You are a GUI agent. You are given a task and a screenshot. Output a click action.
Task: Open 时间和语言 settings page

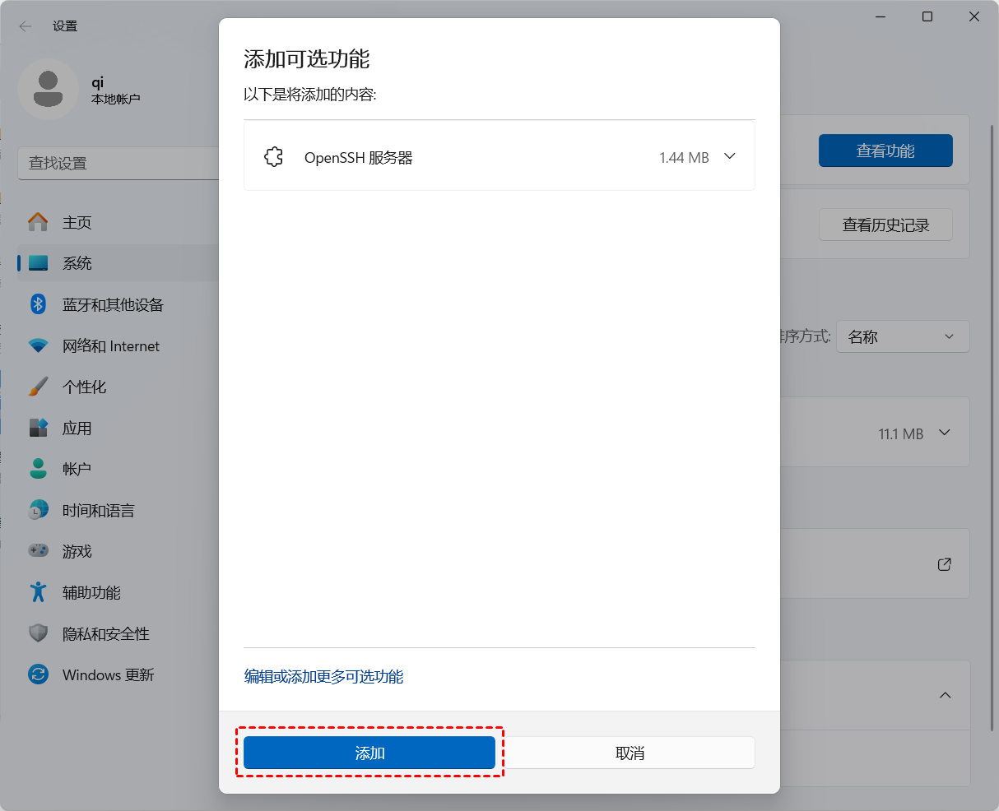pos(118,510)
